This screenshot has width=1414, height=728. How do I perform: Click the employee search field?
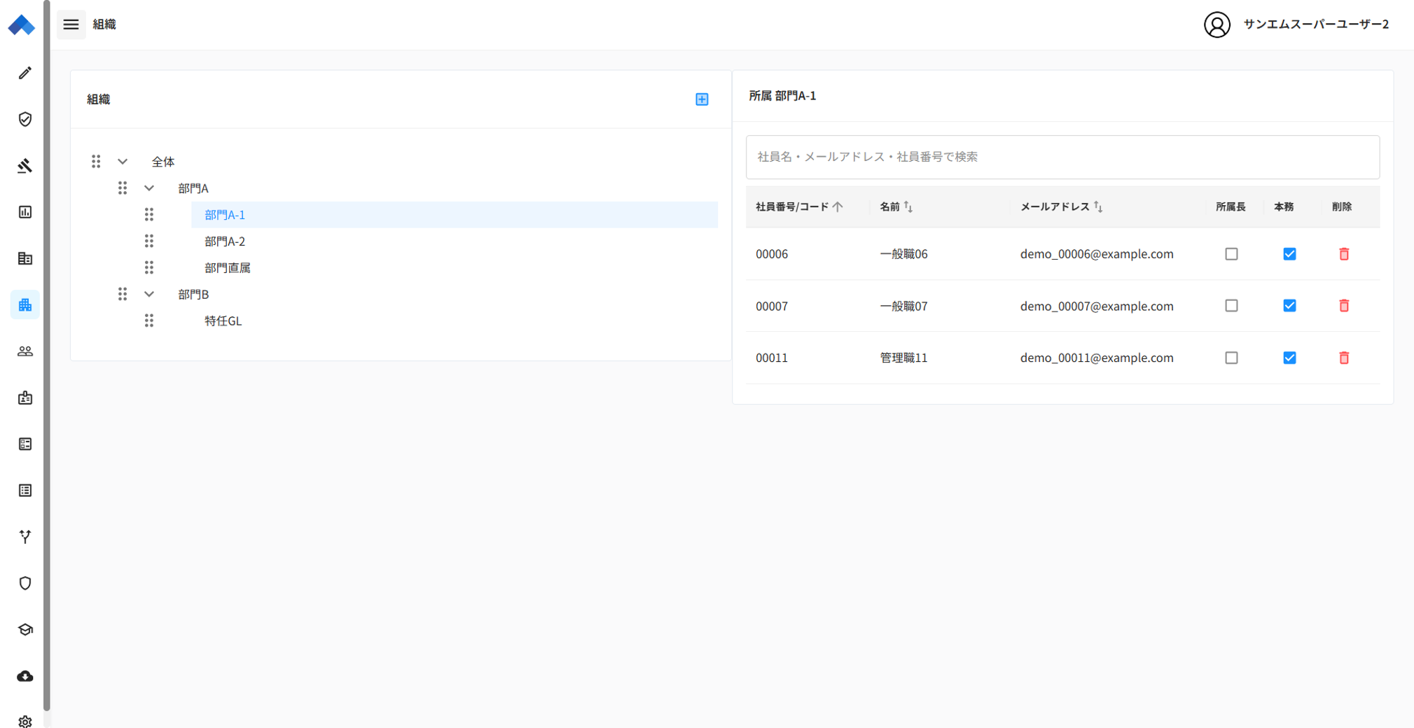click(x=1062, y=157)
